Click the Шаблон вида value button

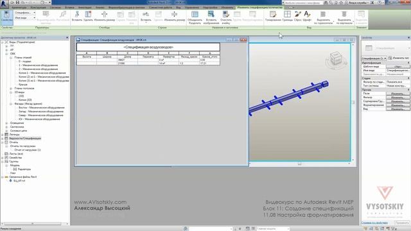398,67
